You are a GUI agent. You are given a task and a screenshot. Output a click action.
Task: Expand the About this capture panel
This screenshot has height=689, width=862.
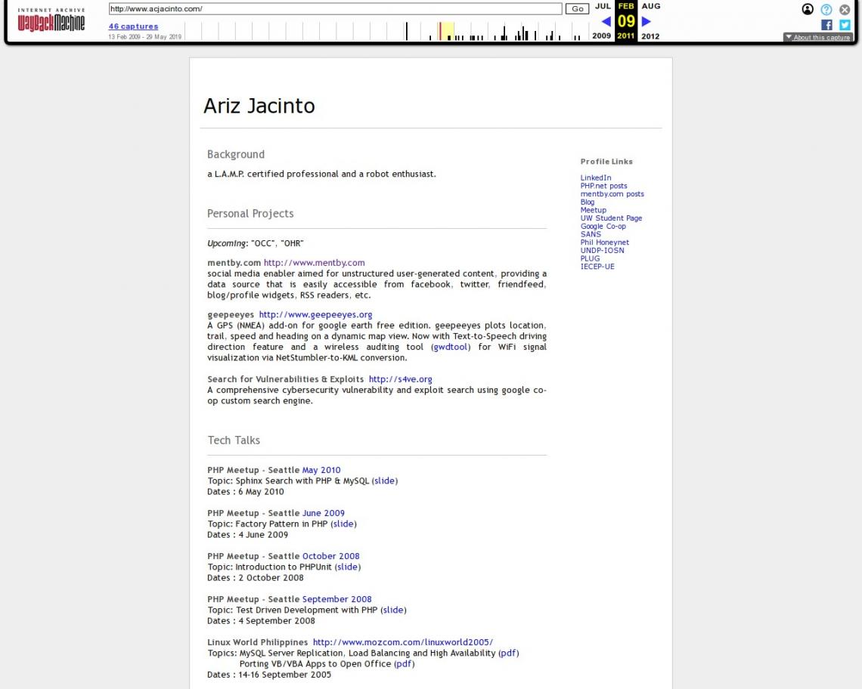pyautogui.click(x=819, y=37)
